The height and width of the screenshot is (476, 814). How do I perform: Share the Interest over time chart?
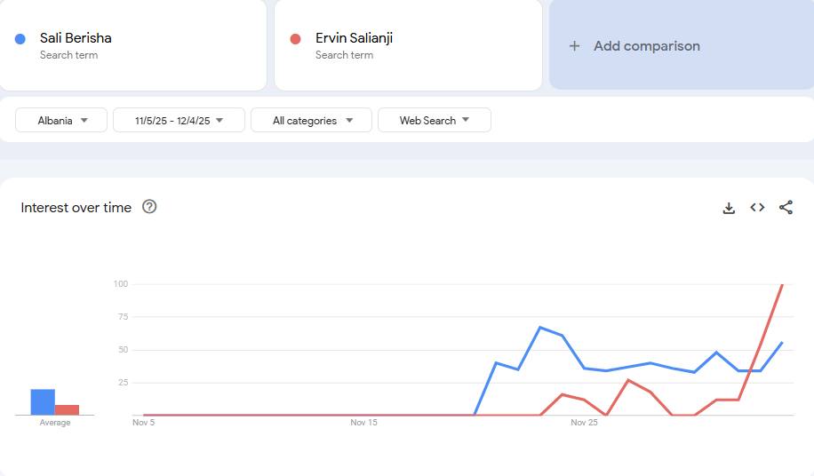click(786, 208)
